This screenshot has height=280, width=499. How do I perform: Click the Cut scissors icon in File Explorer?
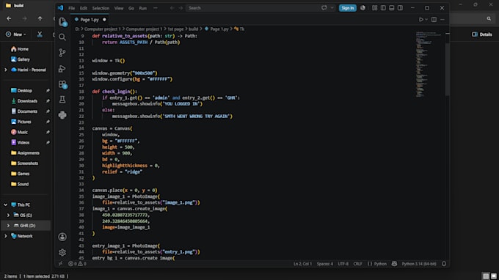[40, 34]
